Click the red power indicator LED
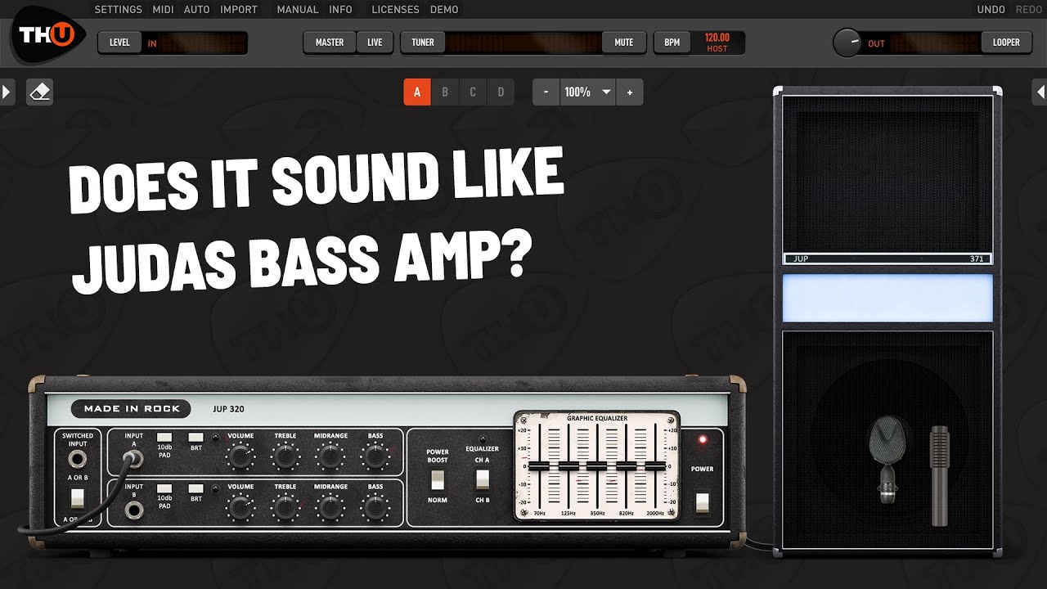 click(x=702, y=440)
